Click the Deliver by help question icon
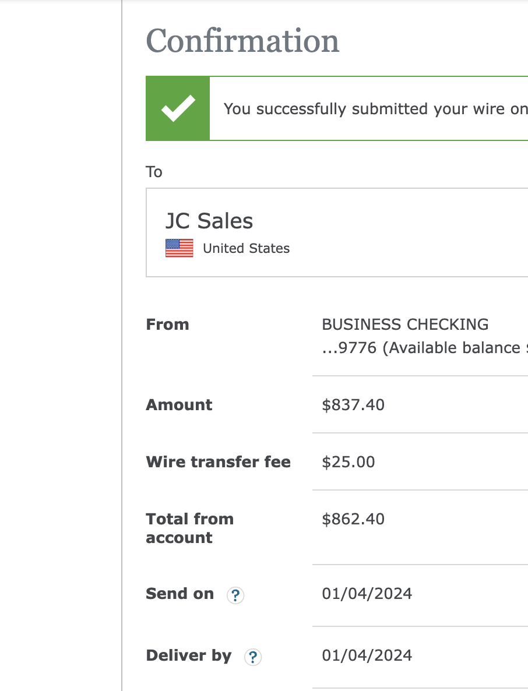Screen dimensions: 528x691 click(253, 657)
